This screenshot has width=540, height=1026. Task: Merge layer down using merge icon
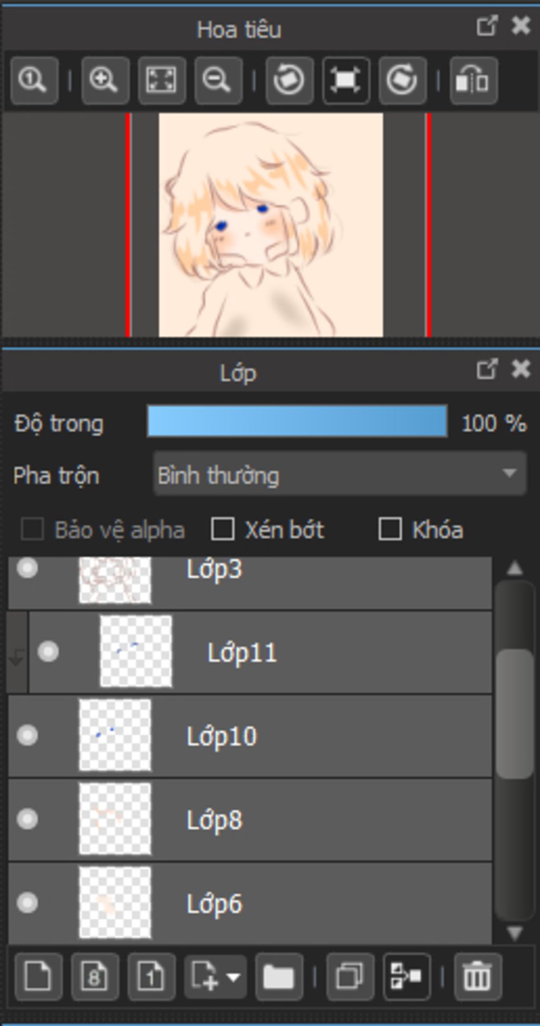pyautogui.click(x=407, y=976)
